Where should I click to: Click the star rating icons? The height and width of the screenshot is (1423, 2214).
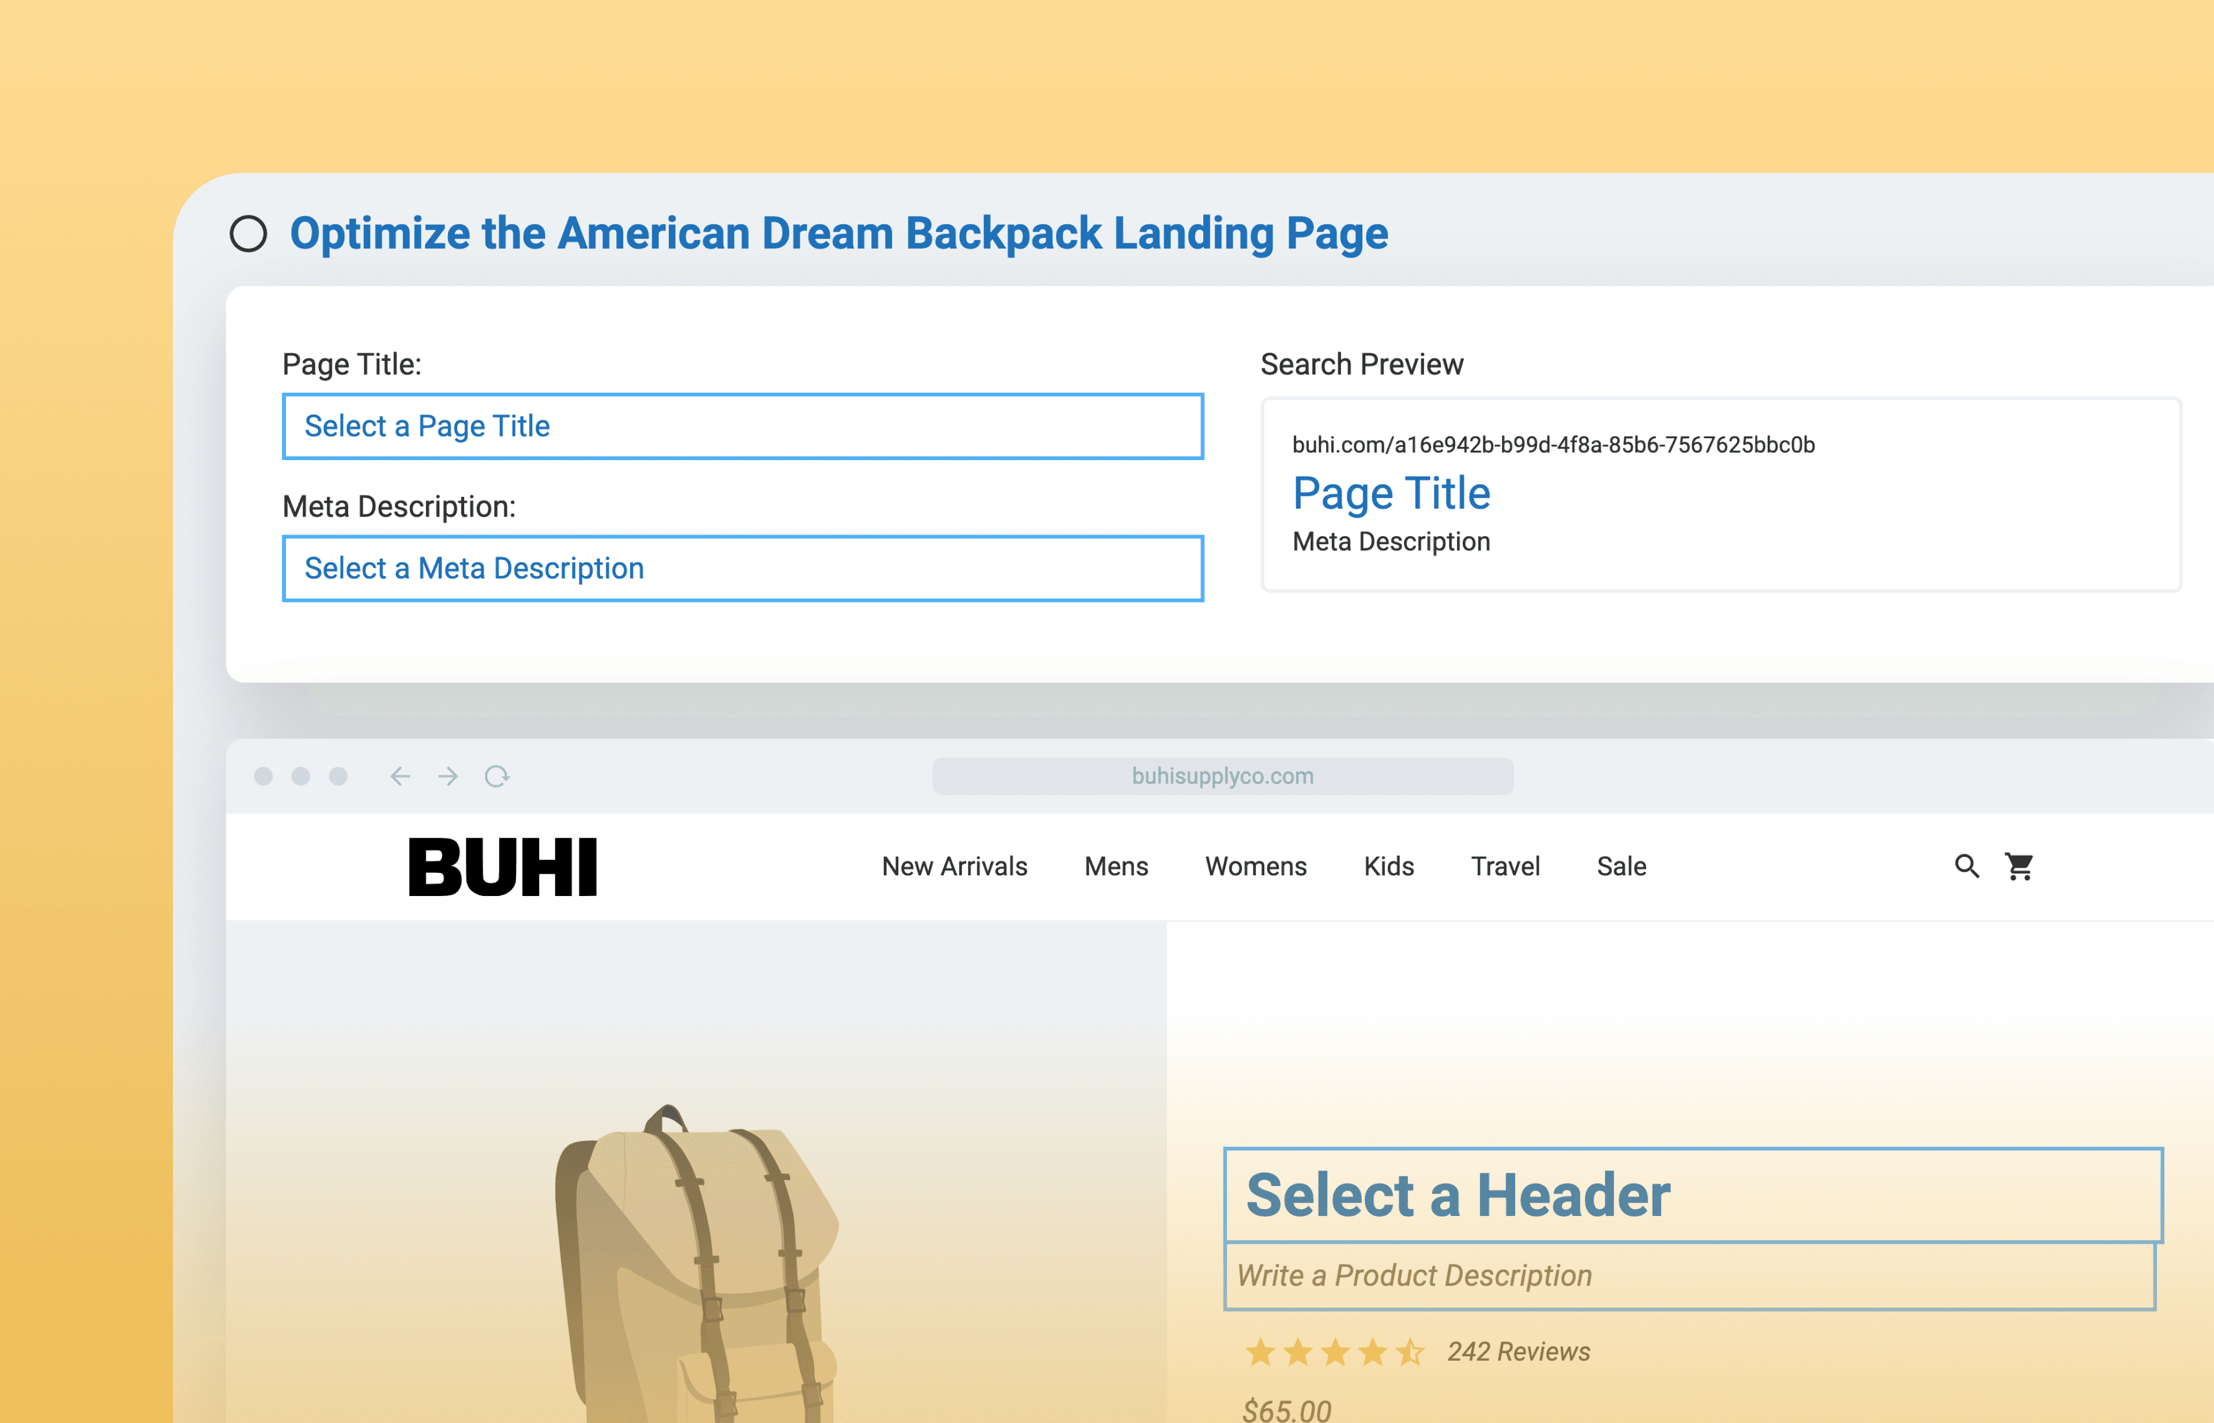coord(1334,1352)
